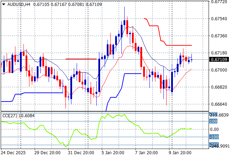Click the CCI(27) indicator label
Screen dimensions: 231x157
(9, 115)
